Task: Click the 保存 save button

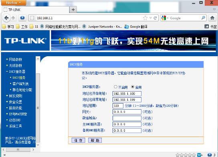Action: coord(78,140)
